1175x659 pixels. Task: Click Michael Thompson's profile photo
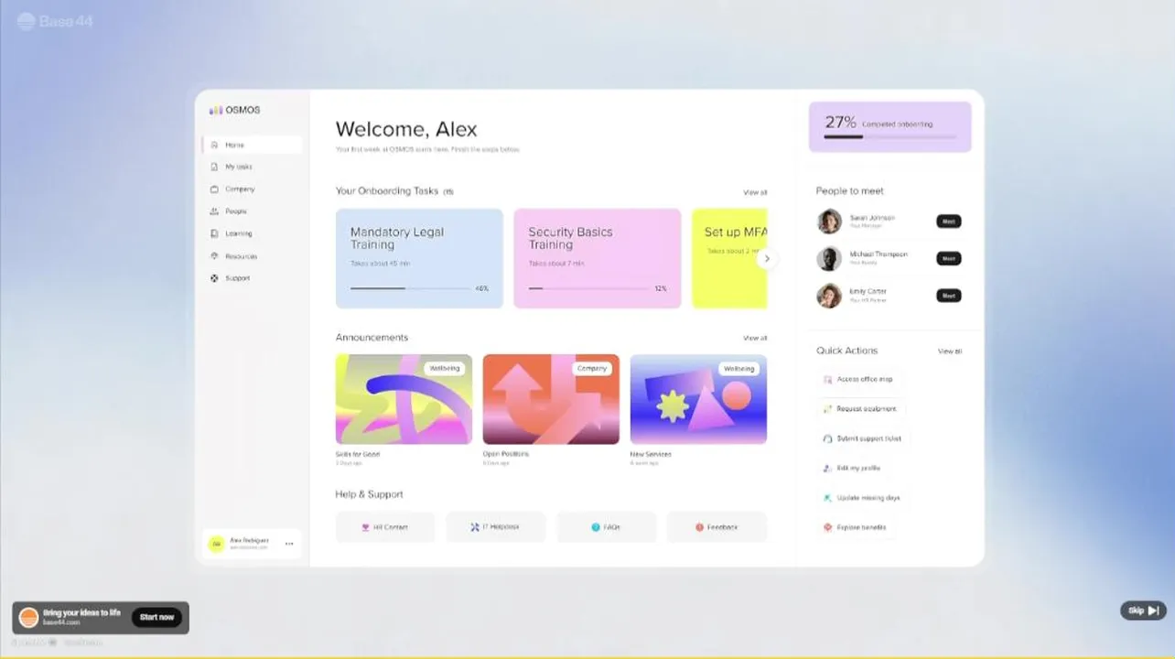(x=829, y=259)
